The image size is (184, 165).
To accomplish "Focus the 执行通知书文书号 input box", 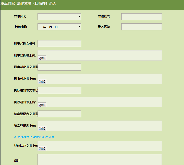I will (59, 90).
